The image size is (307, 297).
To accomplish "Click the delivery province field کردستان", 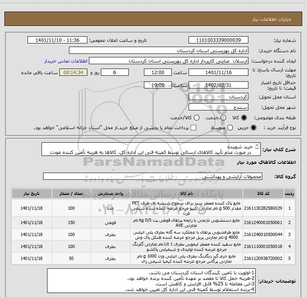I will click(218, 96).
